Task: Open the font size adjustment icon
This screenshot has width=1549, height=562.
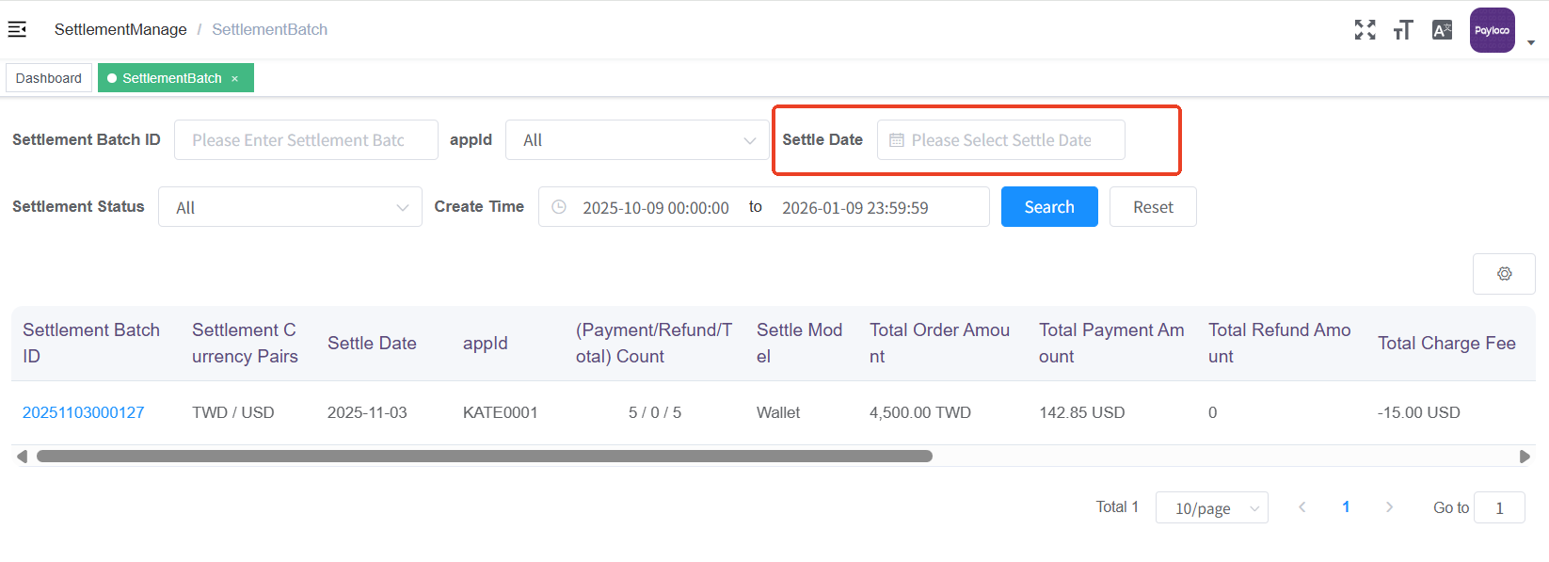Action: [1403, 30]
